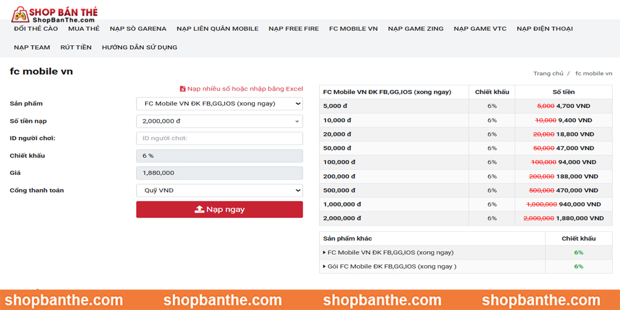
Task: Open the Số tiền nạp dropdown
Action: pyautogui.click(x=219, y=121)
